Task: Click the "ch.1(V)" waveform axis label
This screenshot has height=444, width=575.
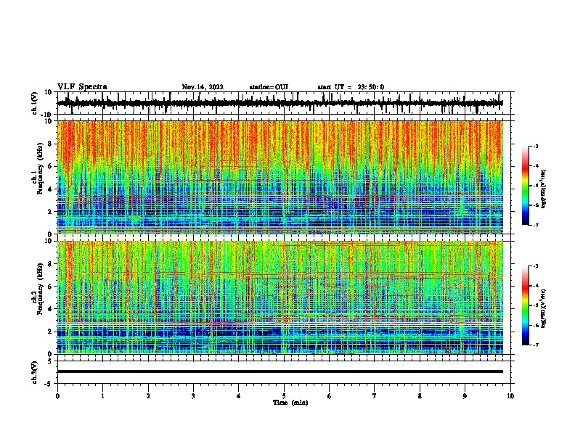Action: click(x=35, y=103)
